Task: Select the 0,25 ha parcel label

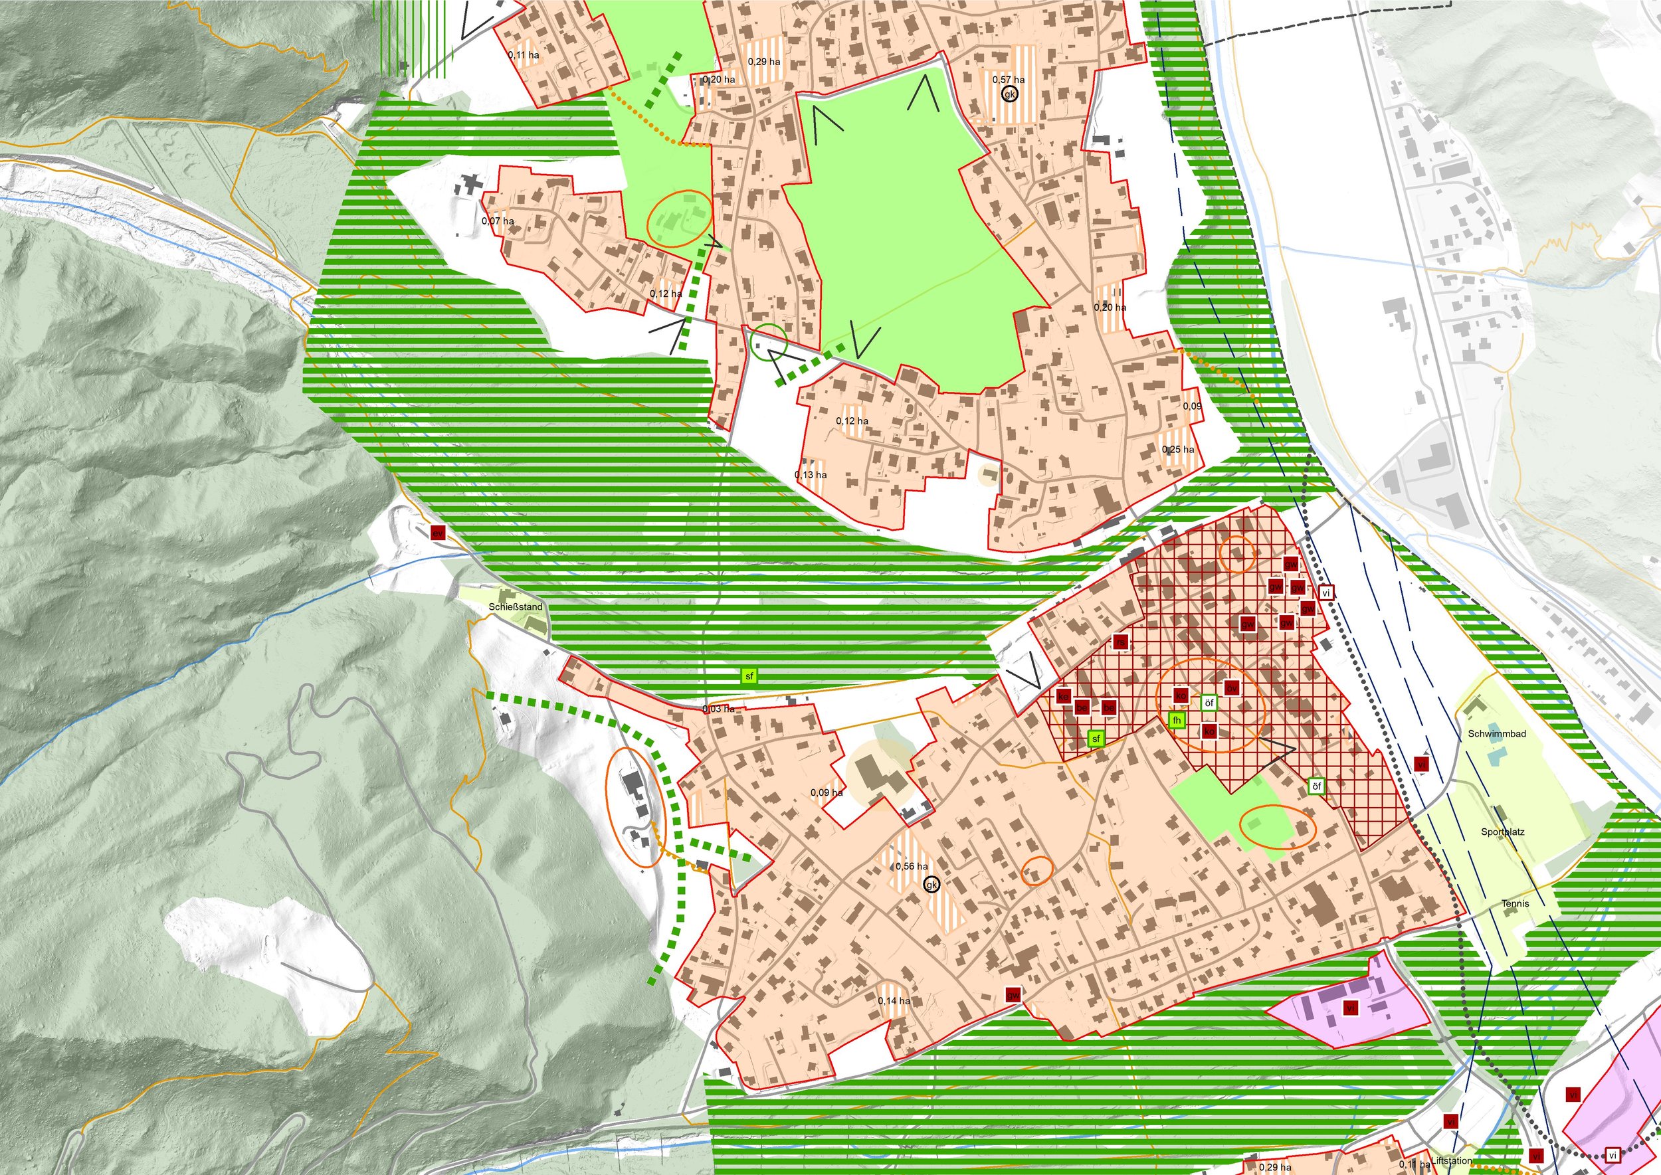Action: pyautogui.click(x=1178, y=449)
